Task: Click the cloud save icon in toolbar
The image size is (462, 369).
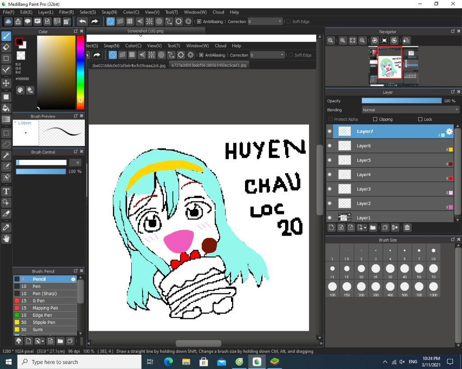Action: pos(8,22)
